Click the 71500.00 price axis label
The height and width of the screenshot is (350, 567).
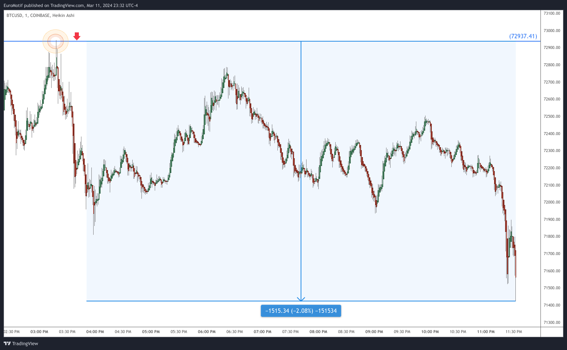pos(552,288)
